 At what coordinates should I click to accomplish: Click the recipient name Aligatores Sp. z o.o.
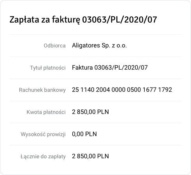click(99, 45)
